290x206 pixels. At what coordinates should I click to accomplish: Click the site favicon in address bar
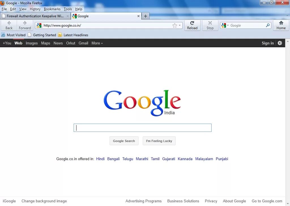pos(39,25)
